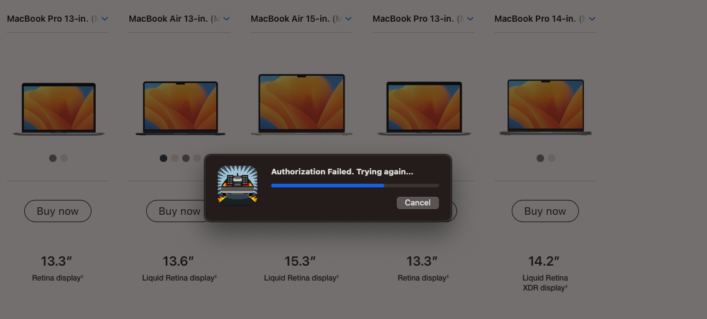
Task: Click 'Liquid Retina display' under 15.3″
Action: pos(301,278)
